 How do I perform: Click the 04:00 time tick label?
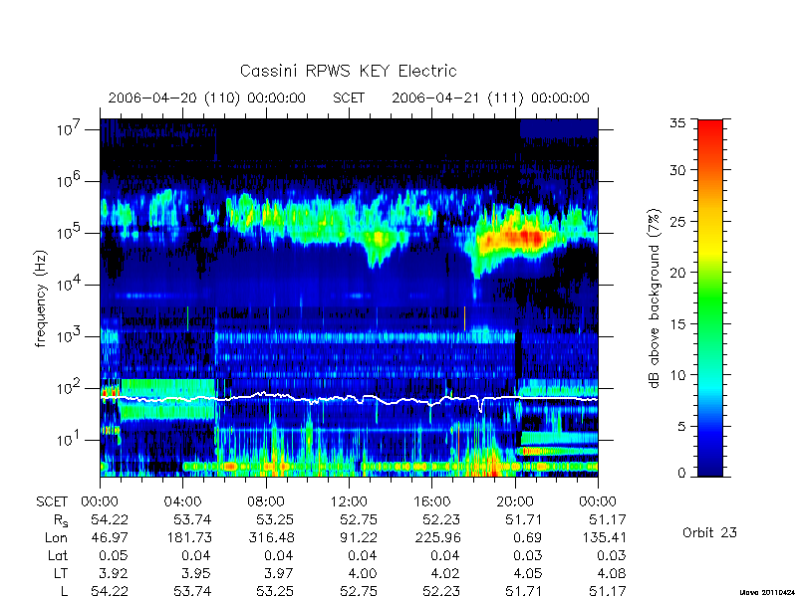[182, 501]
